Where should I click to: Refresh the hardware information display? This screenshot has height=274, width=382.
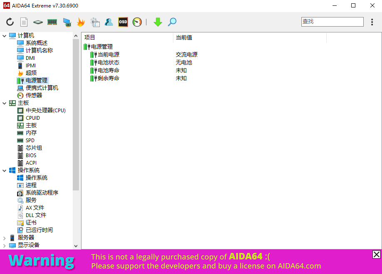(10, 22)
